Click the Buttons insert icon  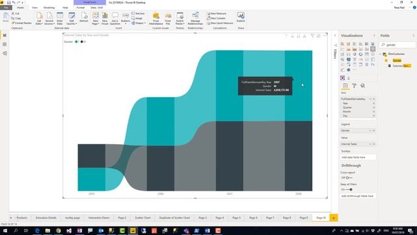126,18
